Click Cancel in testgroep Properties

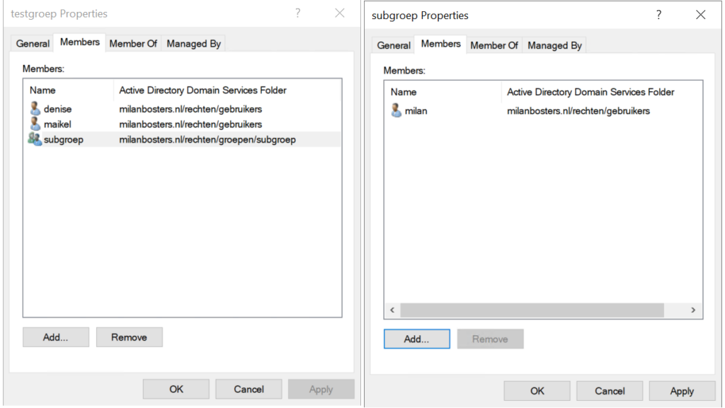pyautogui.click(x=249, y=388)
